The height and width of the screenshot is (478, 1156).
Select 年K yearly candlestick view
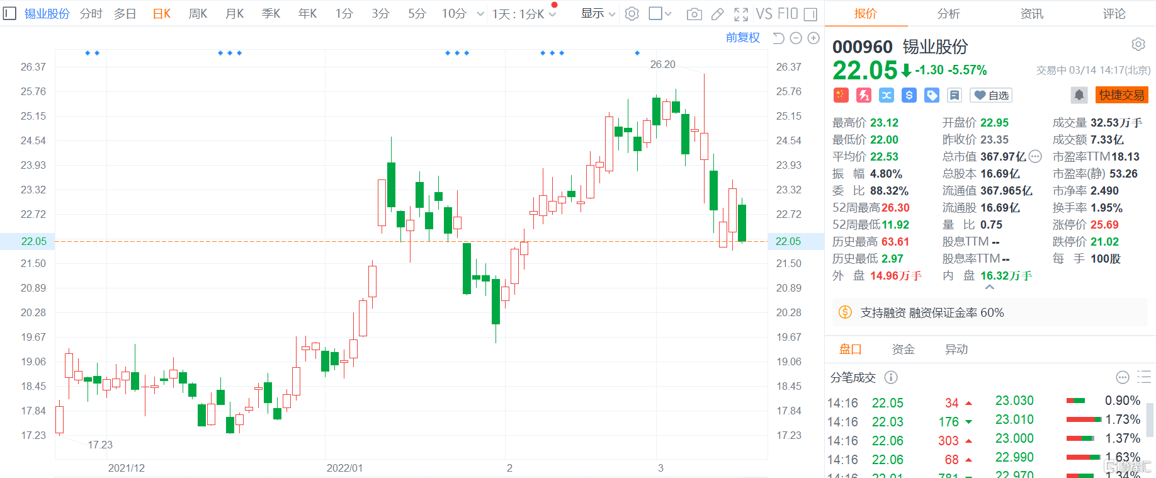pos(307,14)
